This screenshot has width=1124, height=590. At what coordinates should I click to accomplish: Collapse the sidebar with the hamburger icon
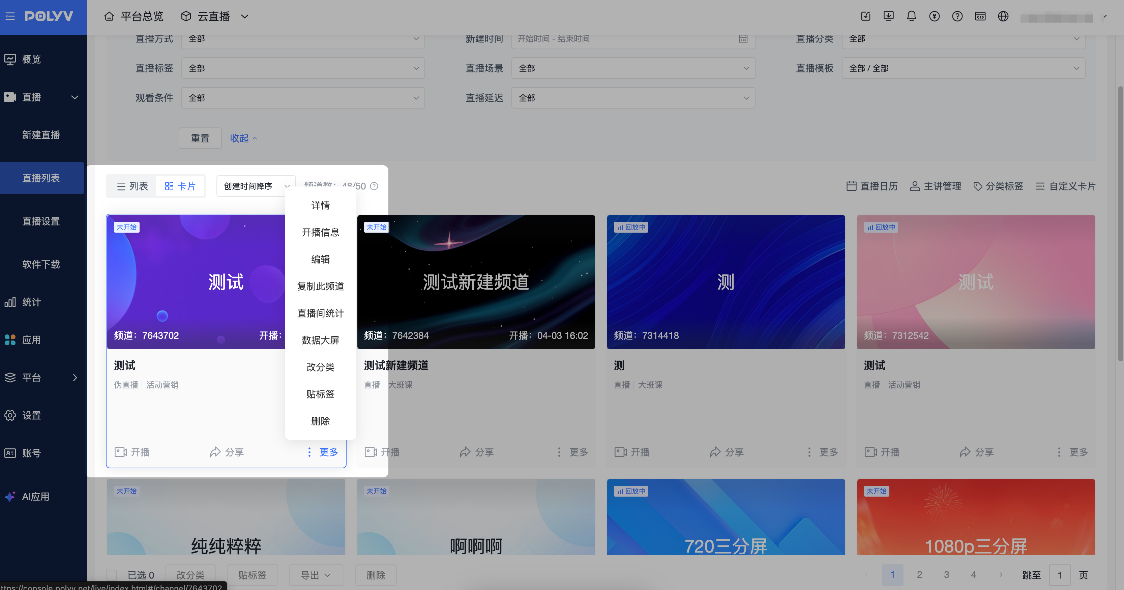(x=10, y=17)
